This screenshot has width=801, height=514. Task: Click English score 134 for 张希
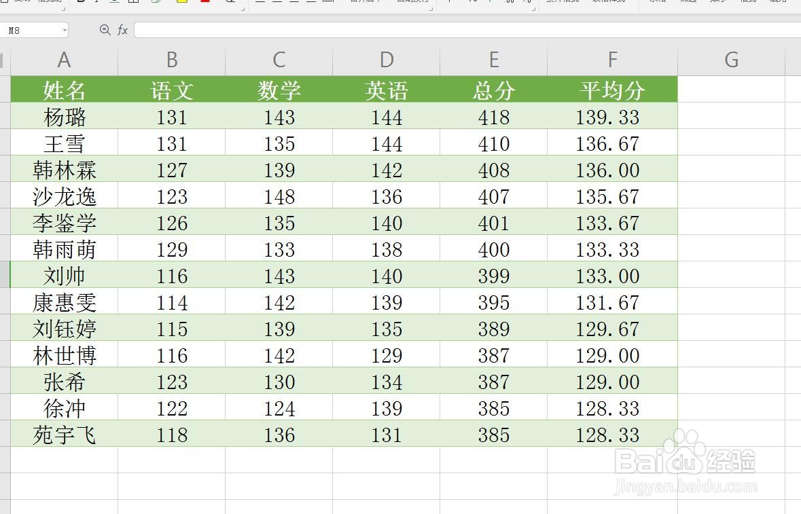[386, 382]
